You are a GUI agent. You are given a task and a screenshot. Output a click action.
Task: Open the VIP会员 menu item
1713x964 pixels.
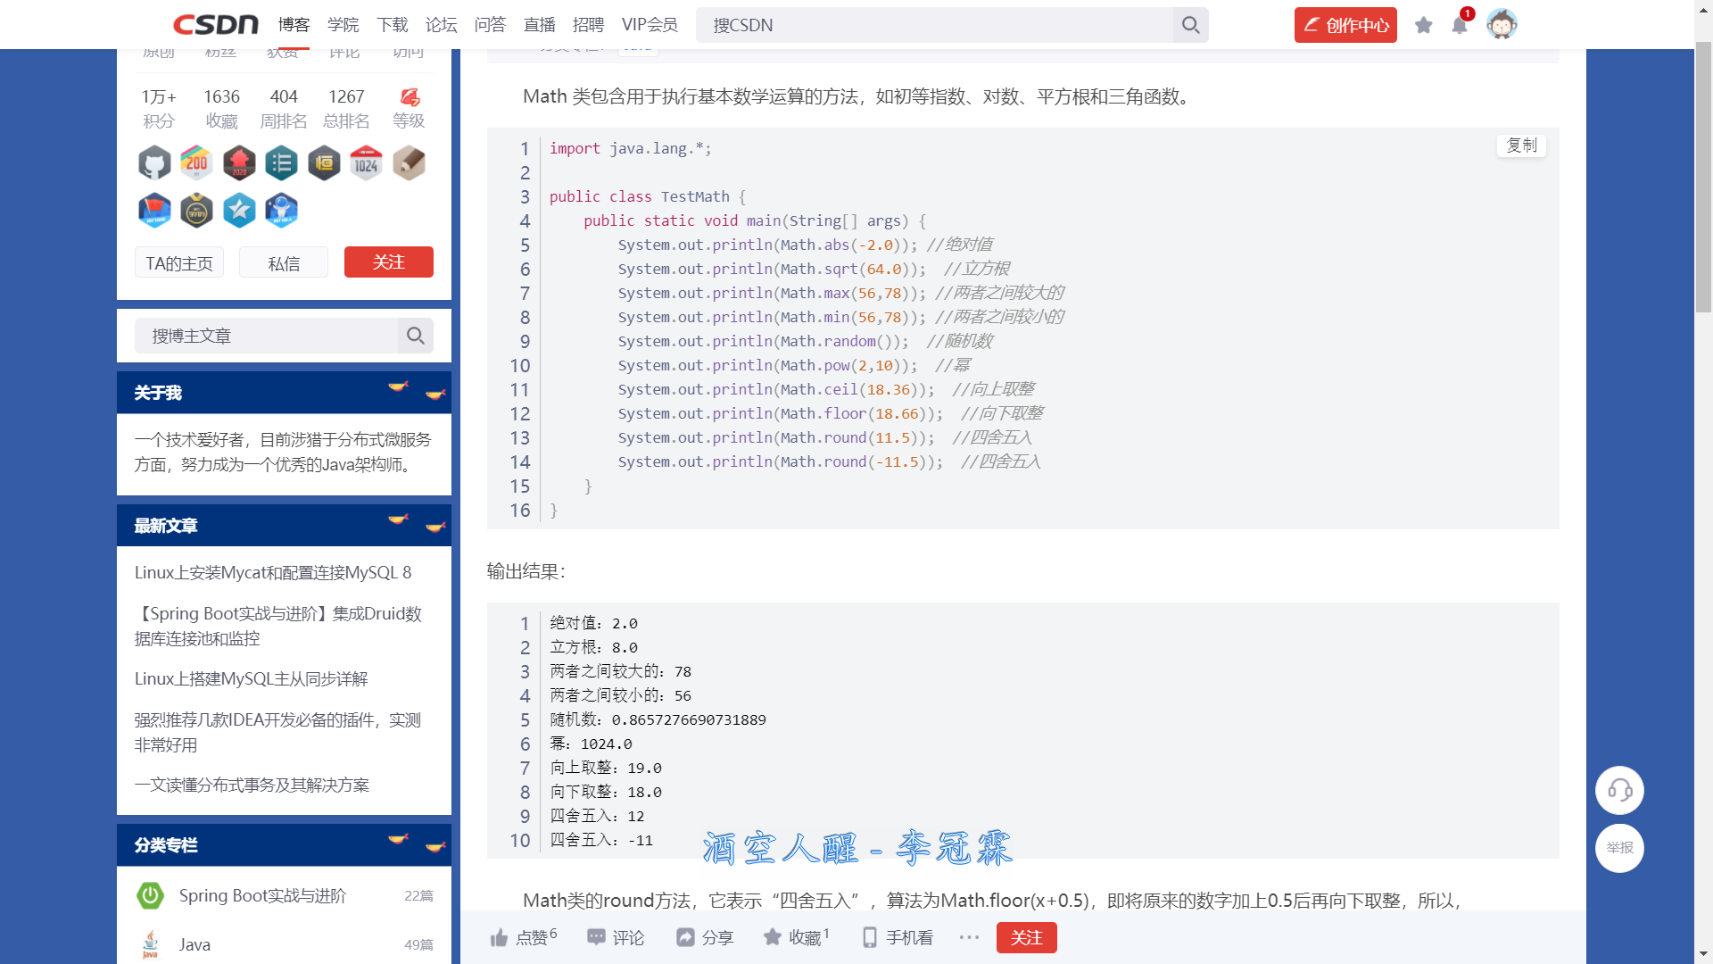click(x=650, y=25)
